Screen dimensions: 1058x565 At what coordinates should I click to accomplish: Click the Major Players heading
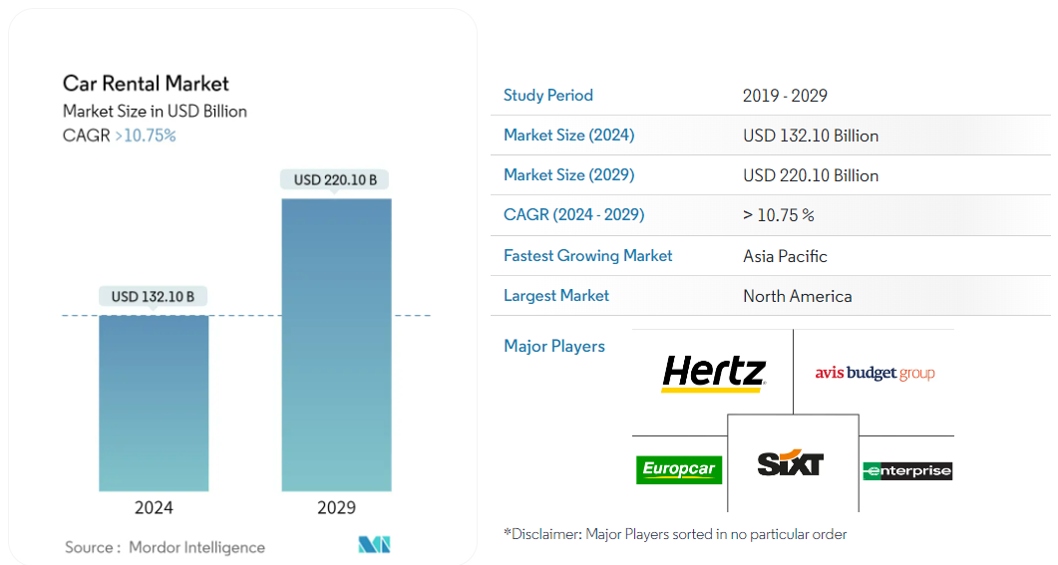click(554, 347)
